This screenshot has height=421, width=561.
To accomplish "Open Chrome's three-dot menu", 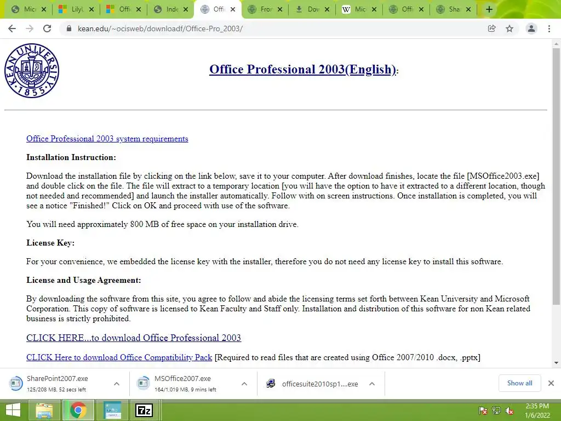I will (549, 29).
